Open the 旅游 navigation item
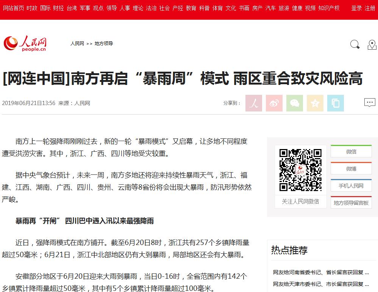The image size is (378, 292). 284,8
